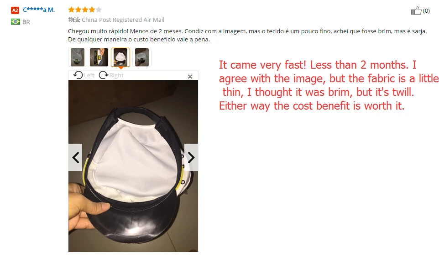Image resolution: width=439 pixels, height=256 pixels.
Task: Close the enlarged photo viewer
Action: [x=190, y=76]
